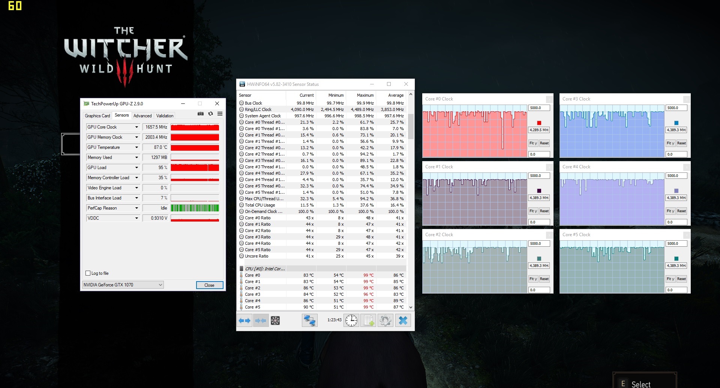This screenshot has width=720, height=388.
Task: Open the NVIDIA GeForce GTX 1070 selector
Action: point(123,285)
